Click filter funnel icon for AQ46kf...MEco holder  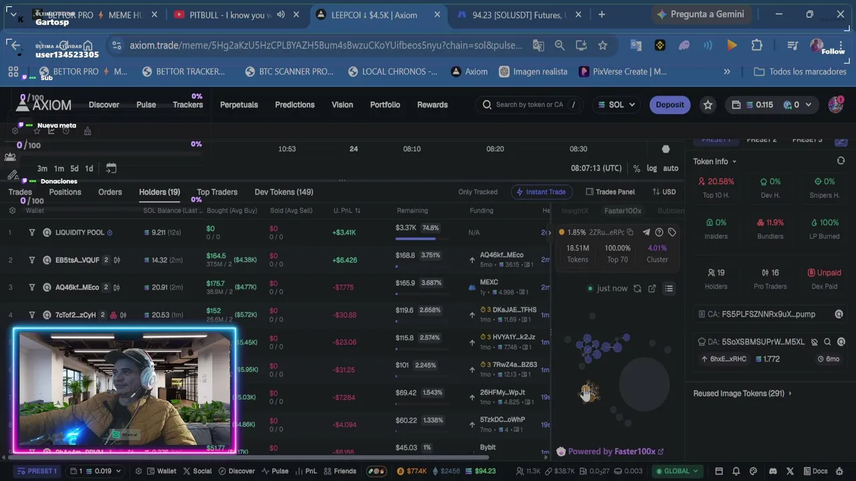point(31,287)
